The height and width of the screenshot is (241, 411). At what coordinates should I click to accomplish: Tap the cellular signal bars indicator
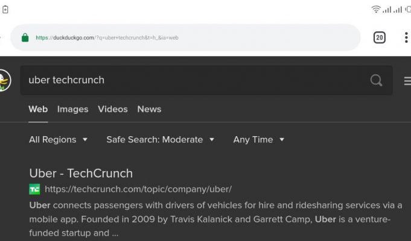(x=392, y=10)
